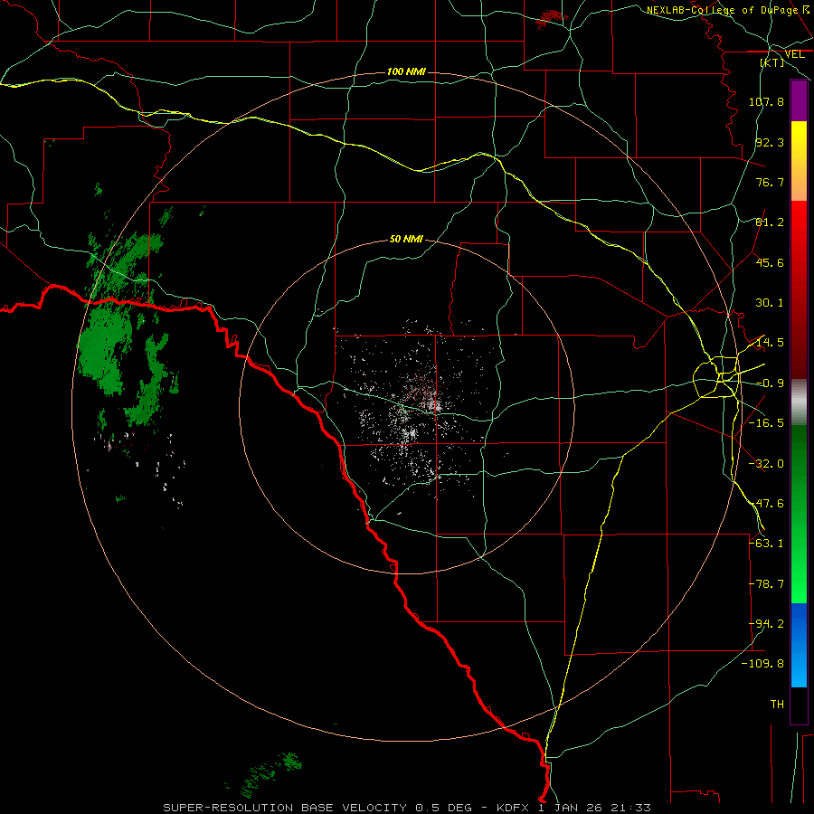Click the 100 NMI range ring label
The width and height of the screenshot is (814, 814).
[x=406, y=71]
